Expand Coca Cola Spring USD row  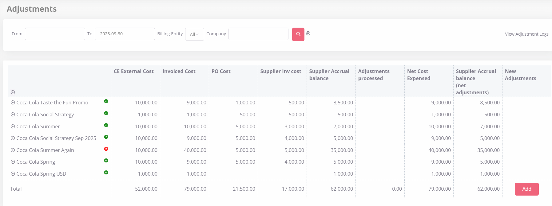[13, 174]
